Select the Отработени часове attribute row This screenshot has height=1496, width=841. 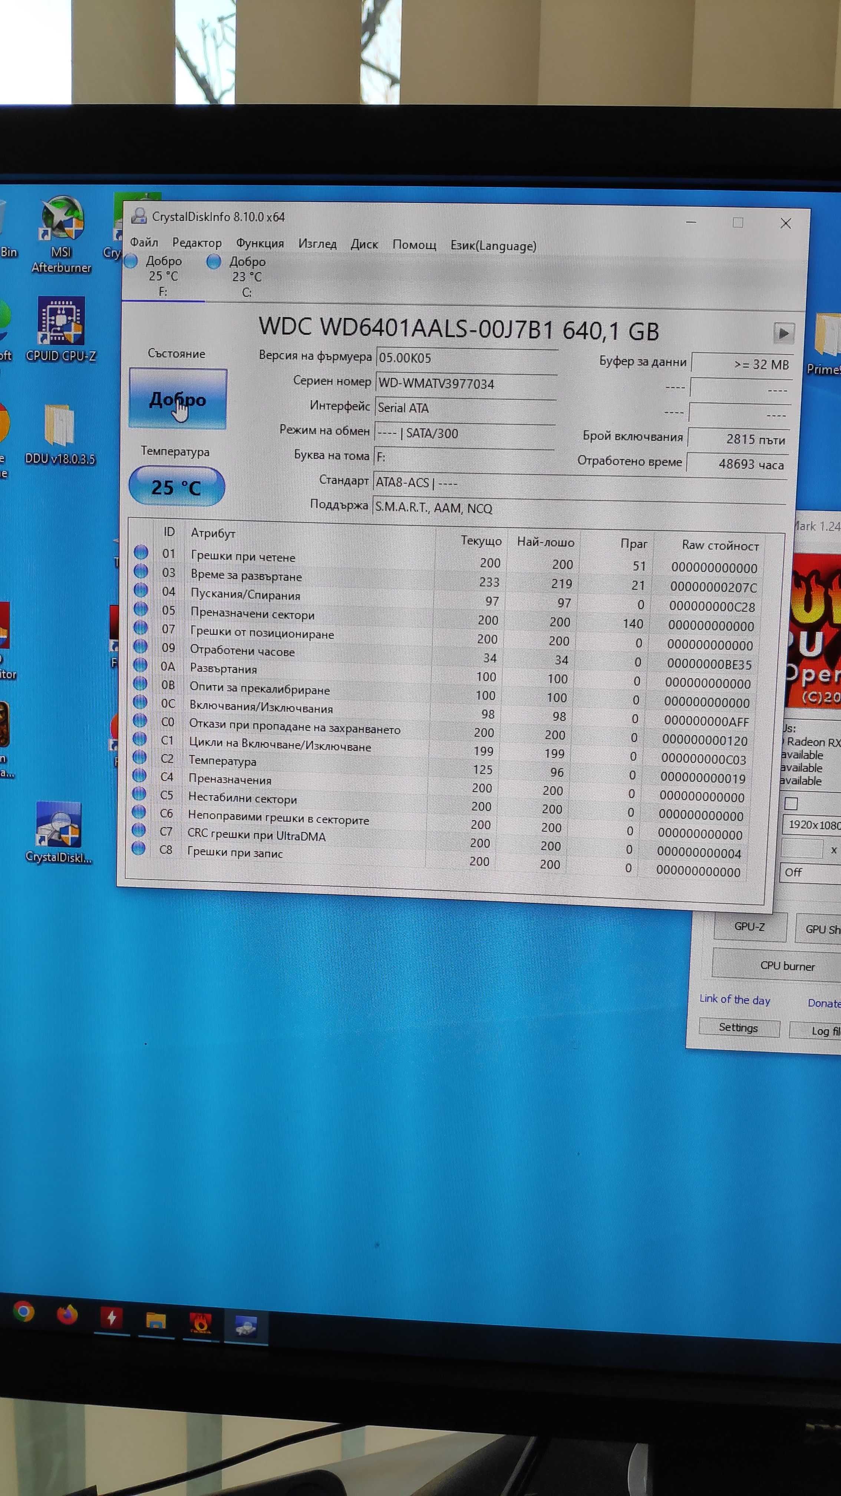[x=442, y=655]
